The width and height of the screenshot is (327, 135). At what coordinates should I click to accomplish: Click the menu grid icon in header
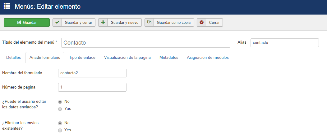[x=7, y=6]
